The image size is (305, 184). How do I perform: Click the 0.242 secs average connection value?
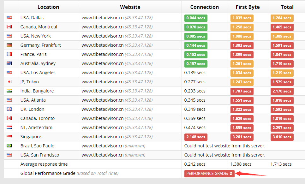(195, 164)
